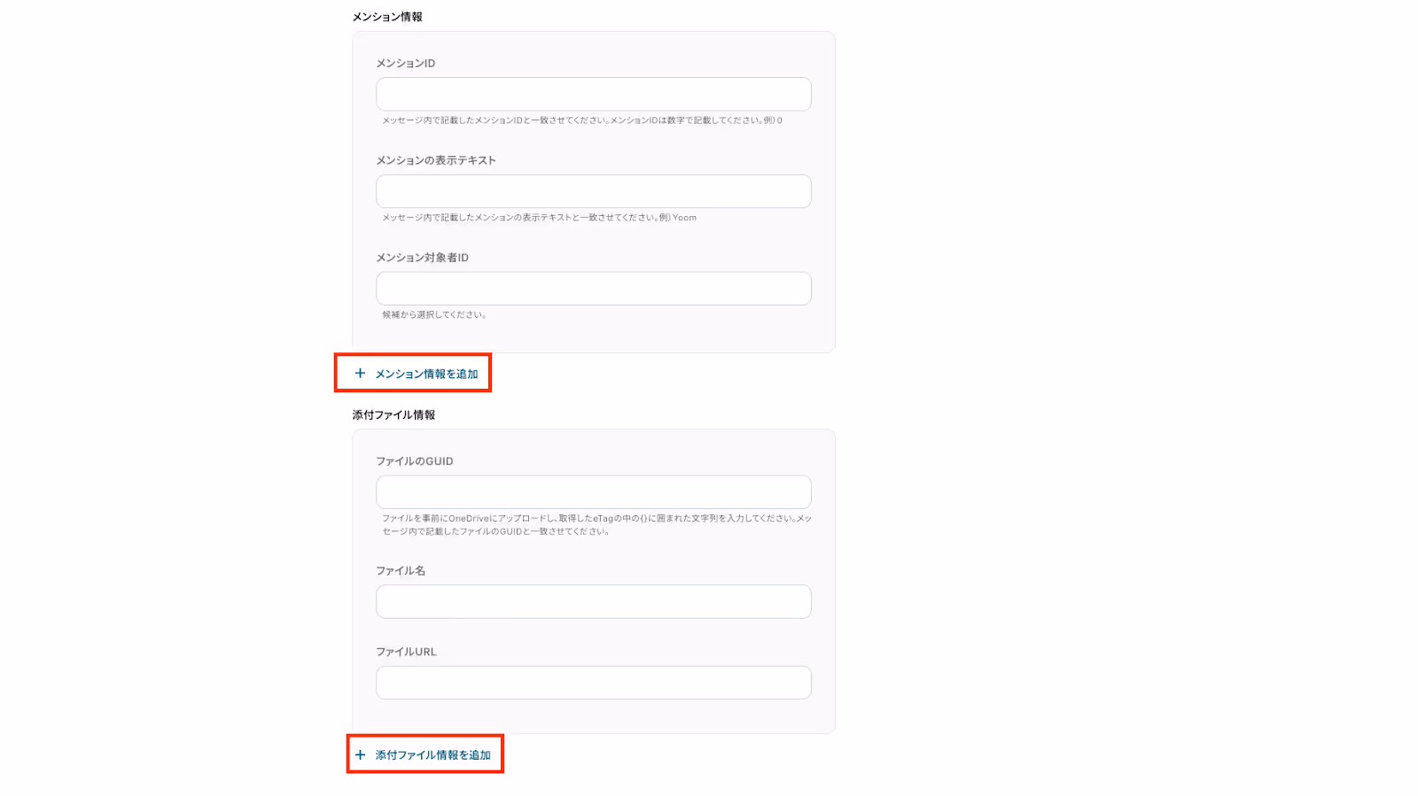The image size is (1418, 796).
Task: Click the メンション情報 section heading
Action: tap(387, 17)
